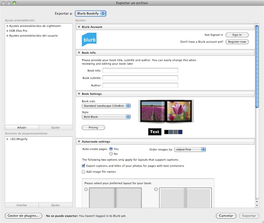This screenshot has height=223, width=264.
Task: Collapse the Blurb Account section
Action: tap(79, 27)
